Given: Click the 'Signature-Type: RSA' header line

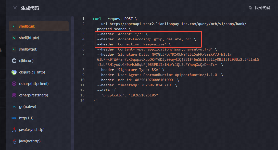Looking at the screenshot, I should [131, 70].
